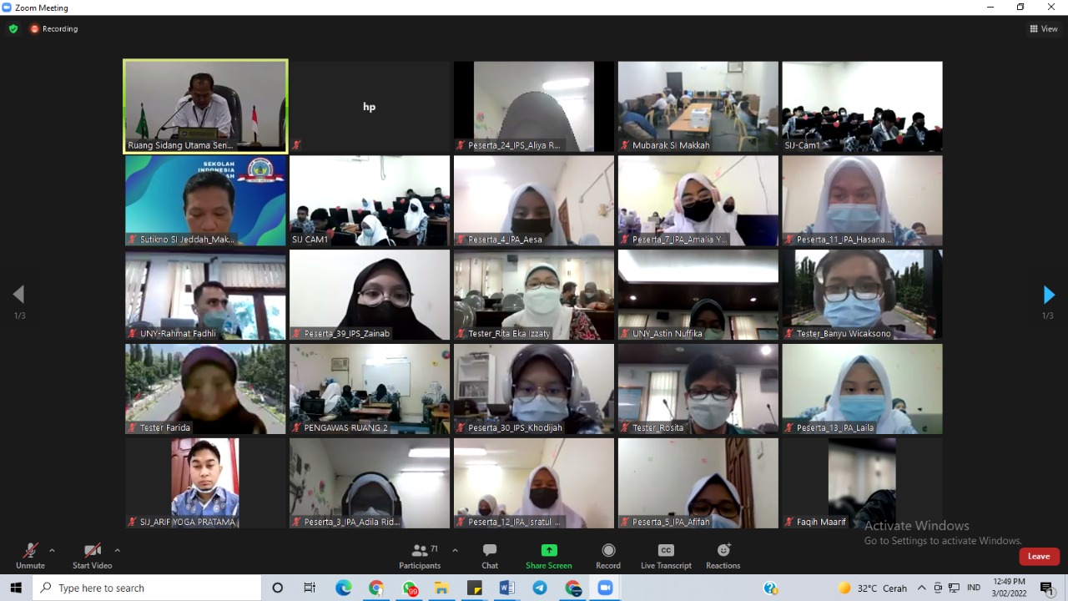This screenshot has width=1068, height=601.
Task: Go to previous gallery page arrow
Action: coord(18,295)
